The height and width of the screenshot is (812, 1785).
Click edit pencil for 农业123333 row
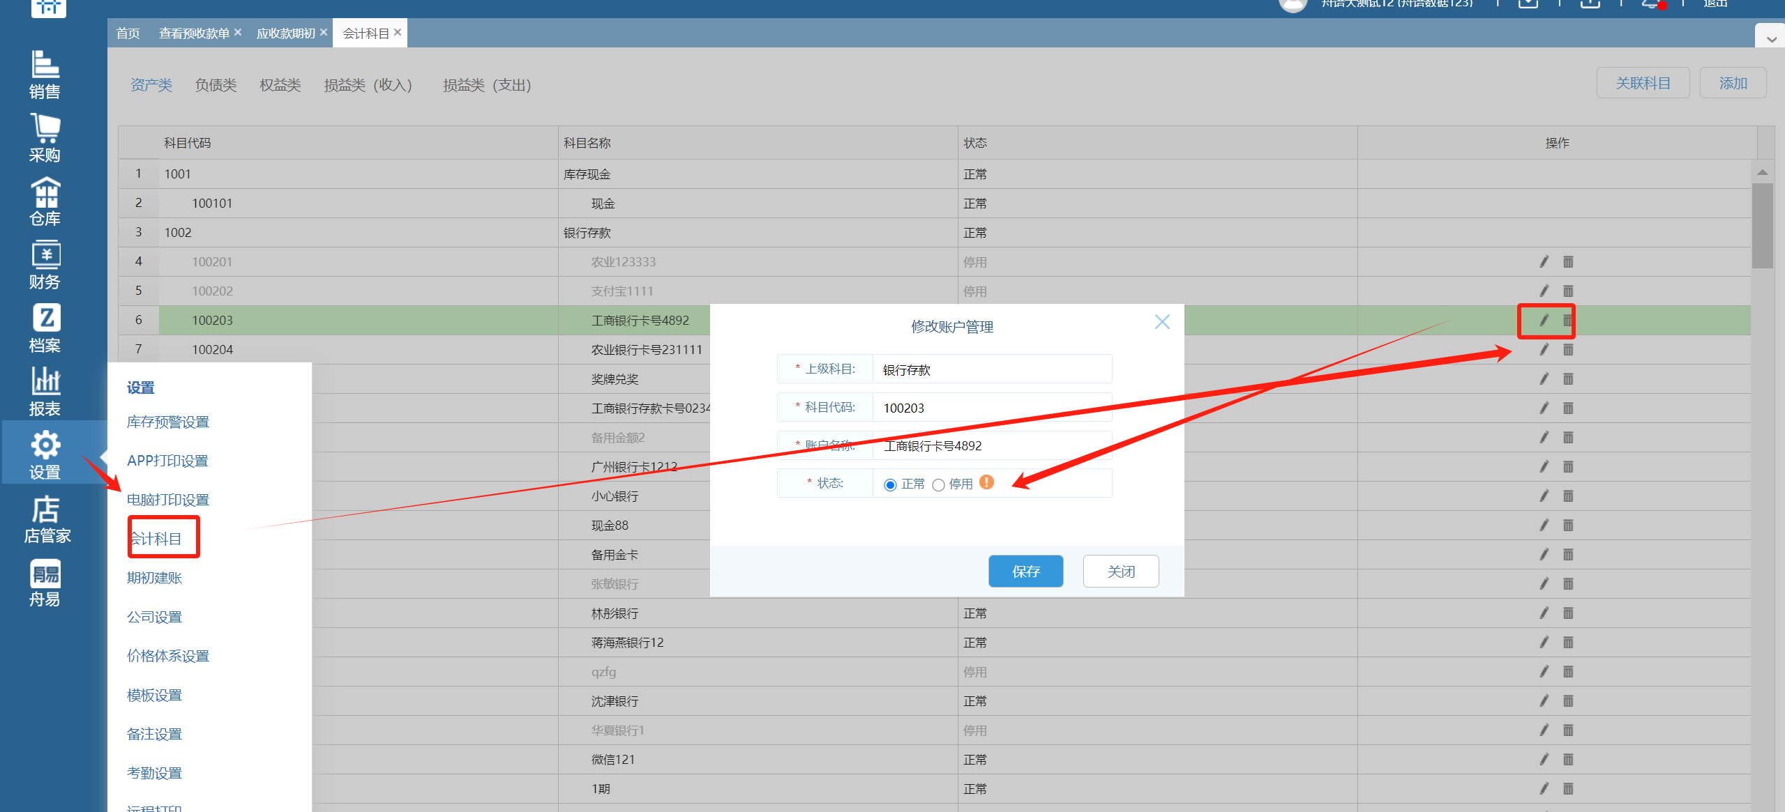(x=1544, y=262)
